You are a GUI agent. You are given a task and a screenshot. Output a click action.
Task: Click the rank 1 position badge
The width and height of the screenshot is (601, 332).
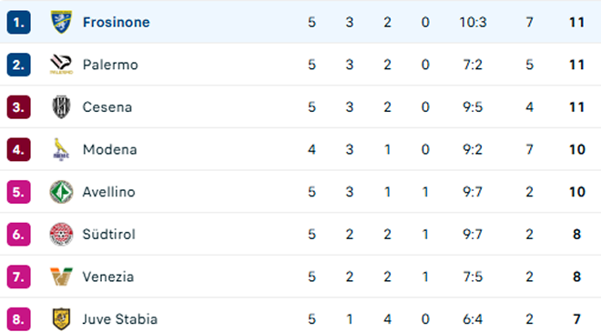coord(18,22)
